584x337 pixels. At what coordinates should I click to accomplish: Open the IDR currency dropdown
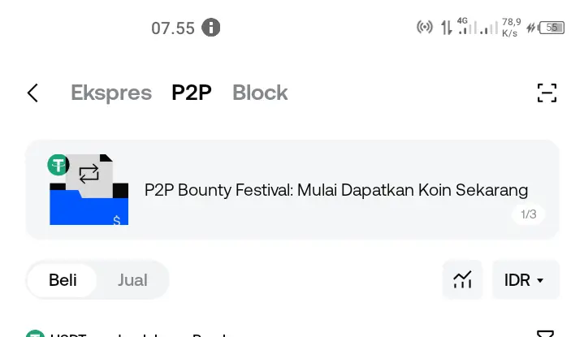tap(526, 280)
